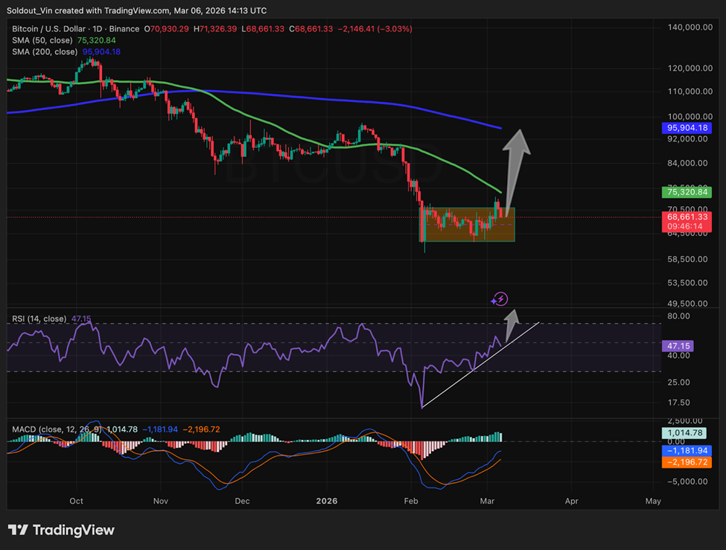Click the Dec label on time axis
The image size is (726, 550).
click(x=242, y=501)
